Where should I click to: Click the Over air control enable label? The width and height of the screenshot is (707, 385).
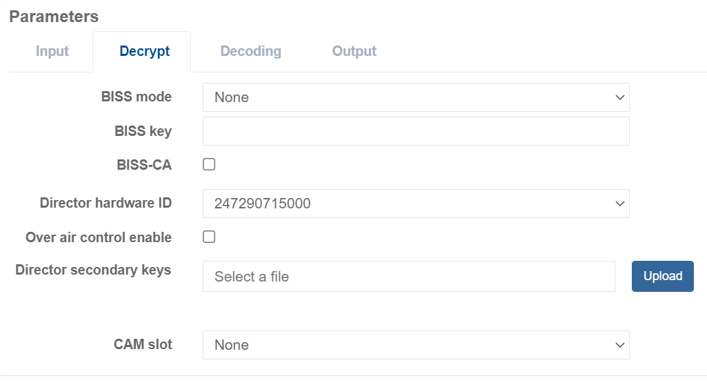(x=99, y=237)
